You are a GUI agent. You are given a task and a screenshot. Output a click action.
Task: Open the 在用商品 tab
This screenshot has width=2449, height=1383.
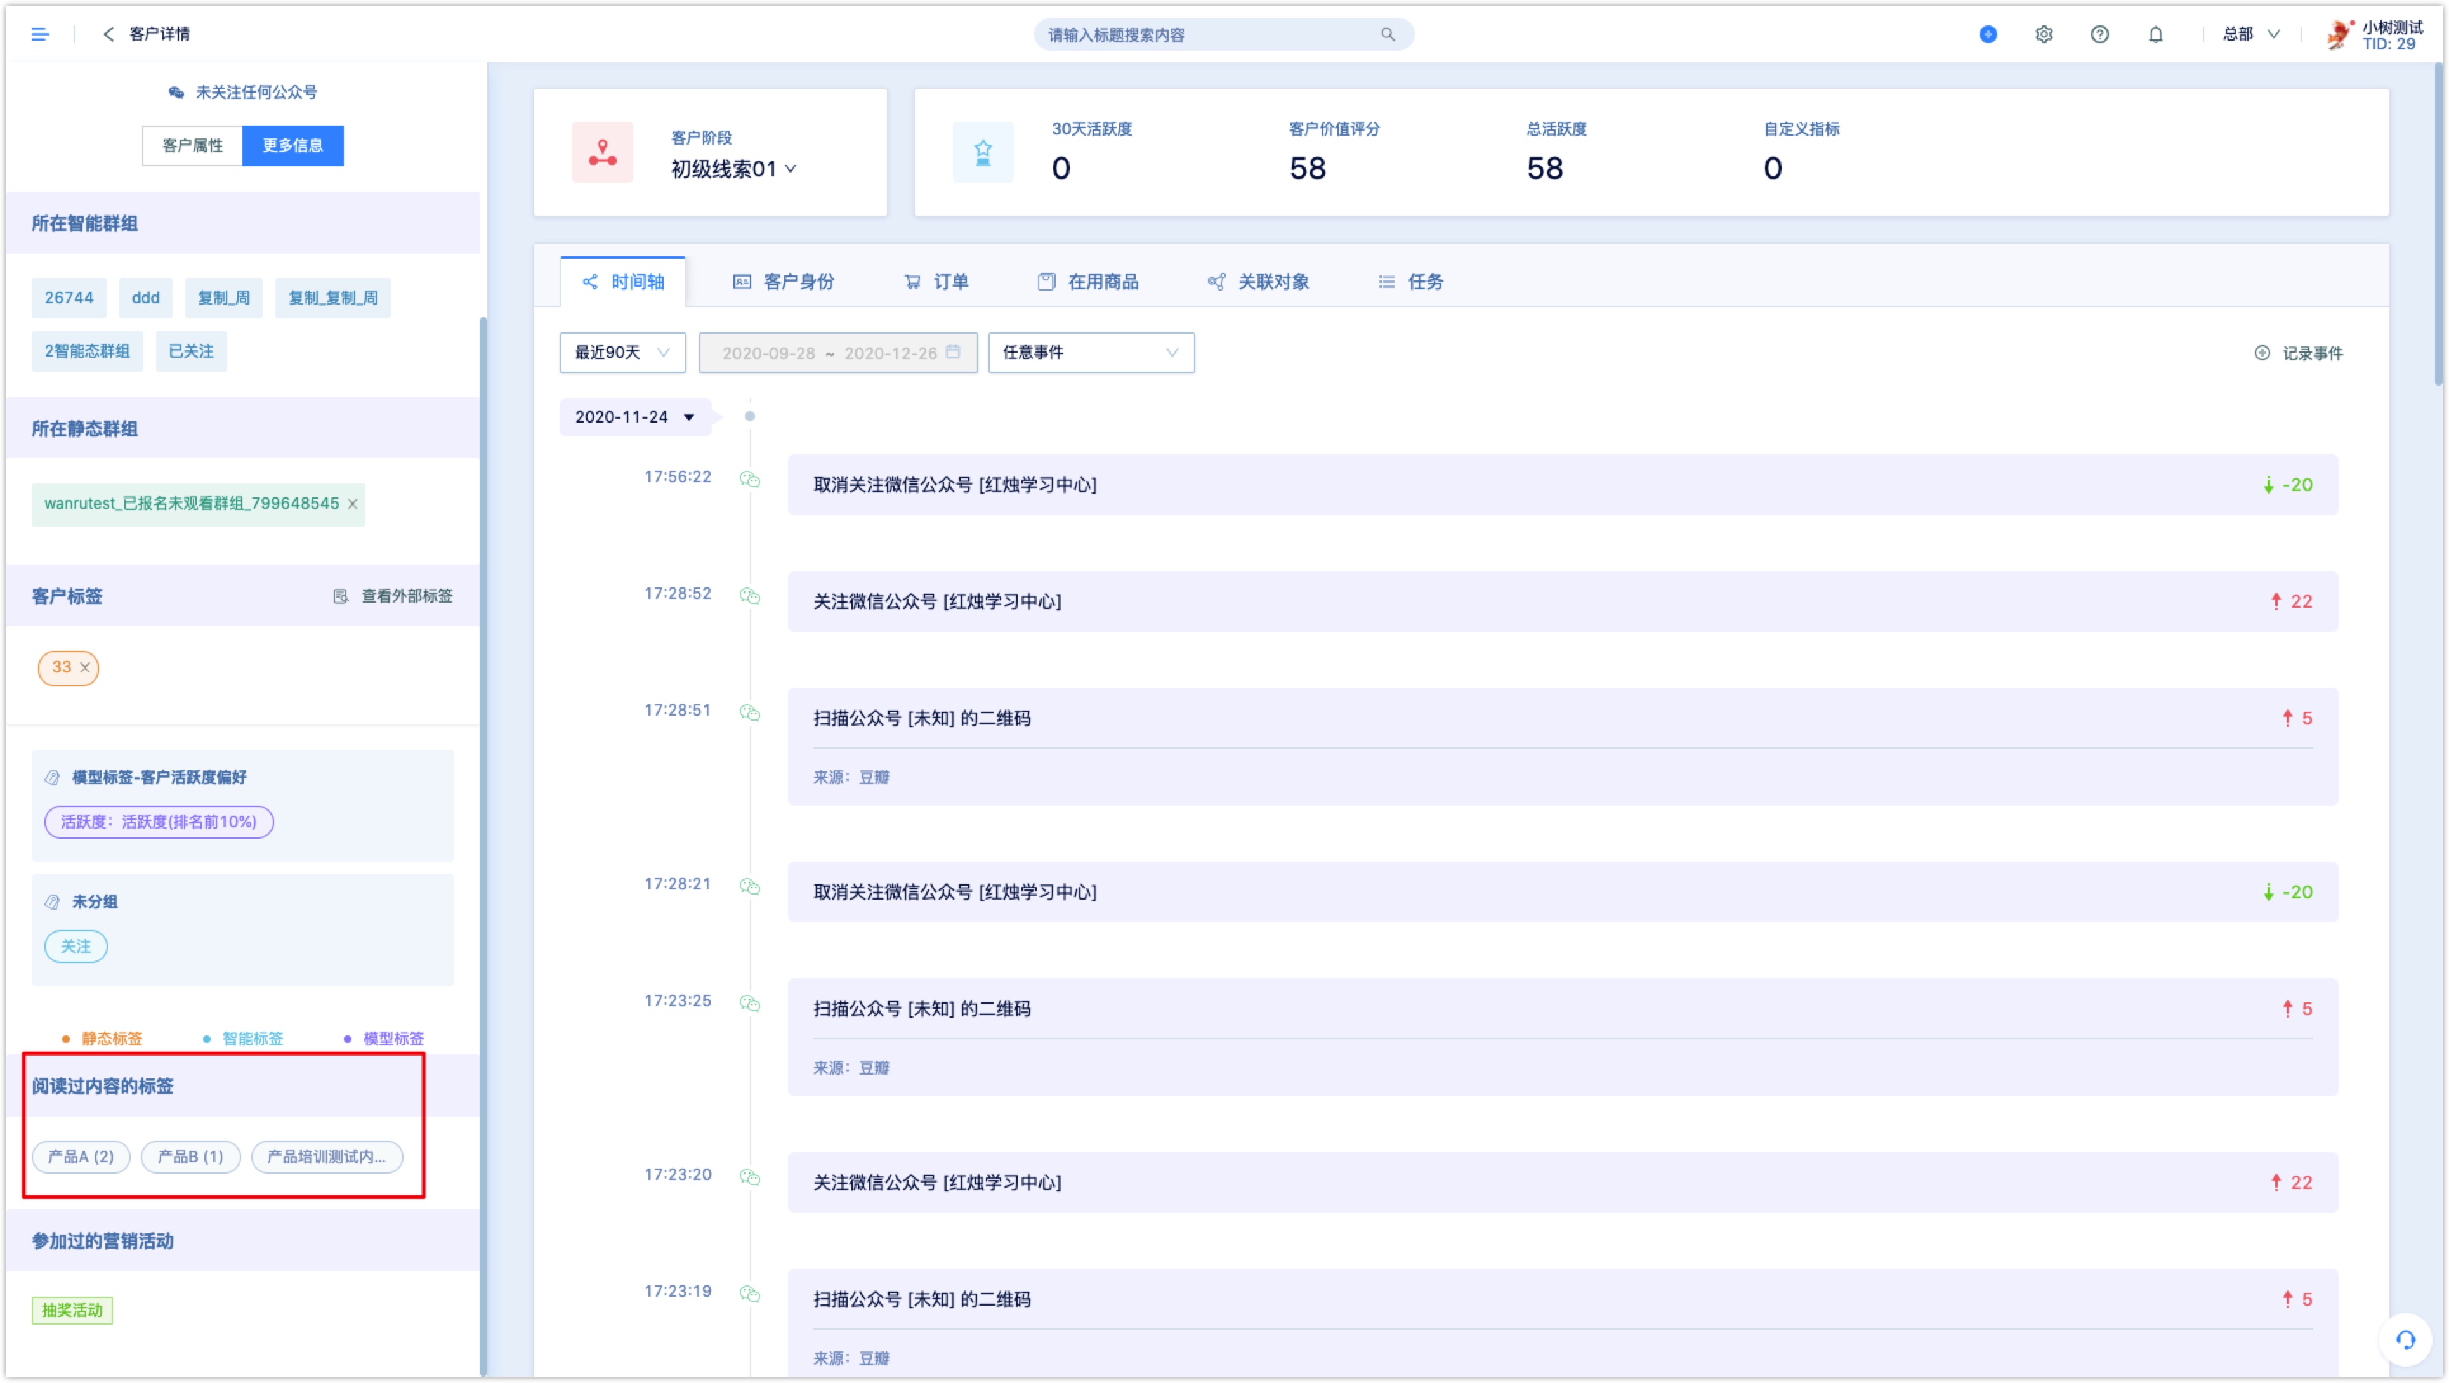[x=1087, y=282]
